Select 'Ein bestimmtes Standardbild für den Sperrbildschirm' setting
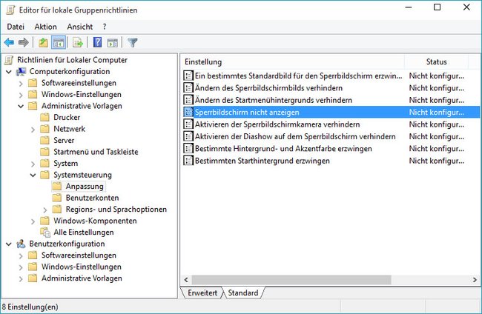 pos(298,76)
